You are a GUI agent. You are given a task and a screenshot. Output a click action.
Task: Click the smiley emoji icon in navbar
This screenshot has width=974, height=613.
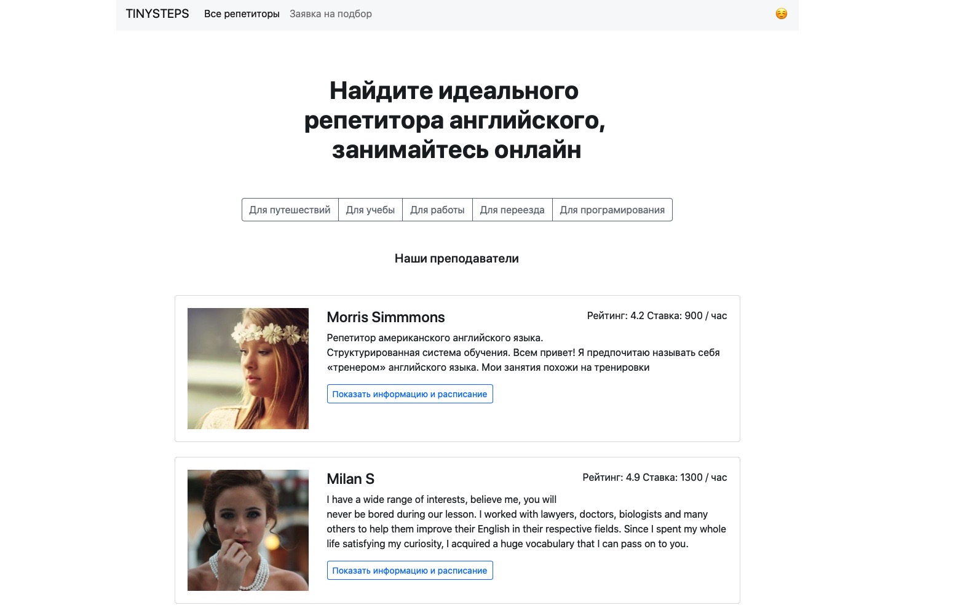pos(781,14)
